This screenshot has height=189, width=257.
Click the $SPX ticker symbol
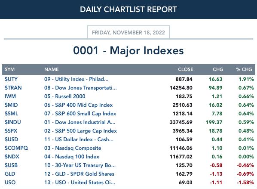11,131
